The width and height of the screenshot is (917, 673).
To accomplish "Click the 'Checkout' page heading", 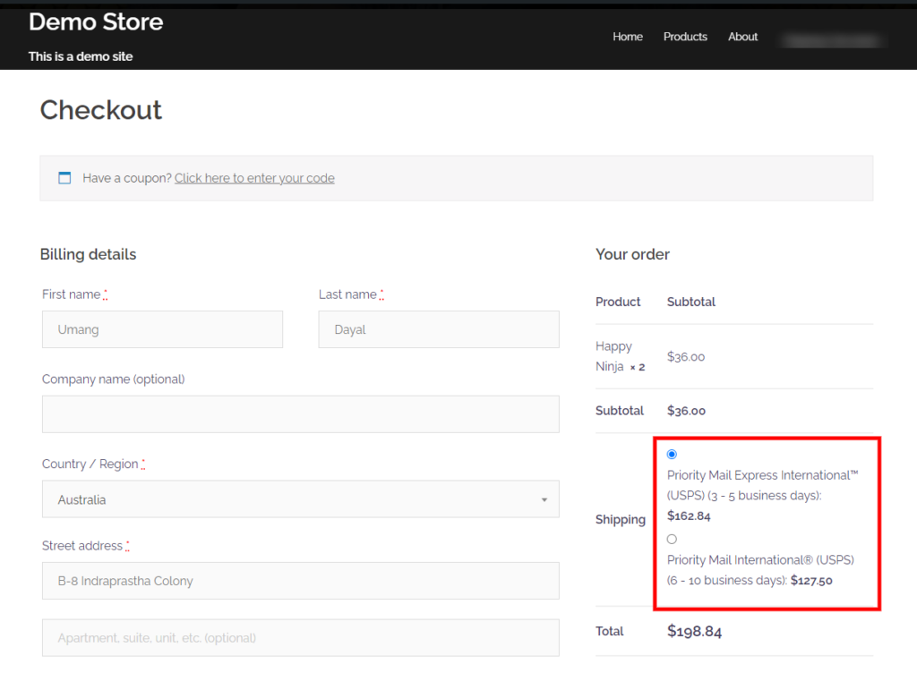I will point(100,110).
